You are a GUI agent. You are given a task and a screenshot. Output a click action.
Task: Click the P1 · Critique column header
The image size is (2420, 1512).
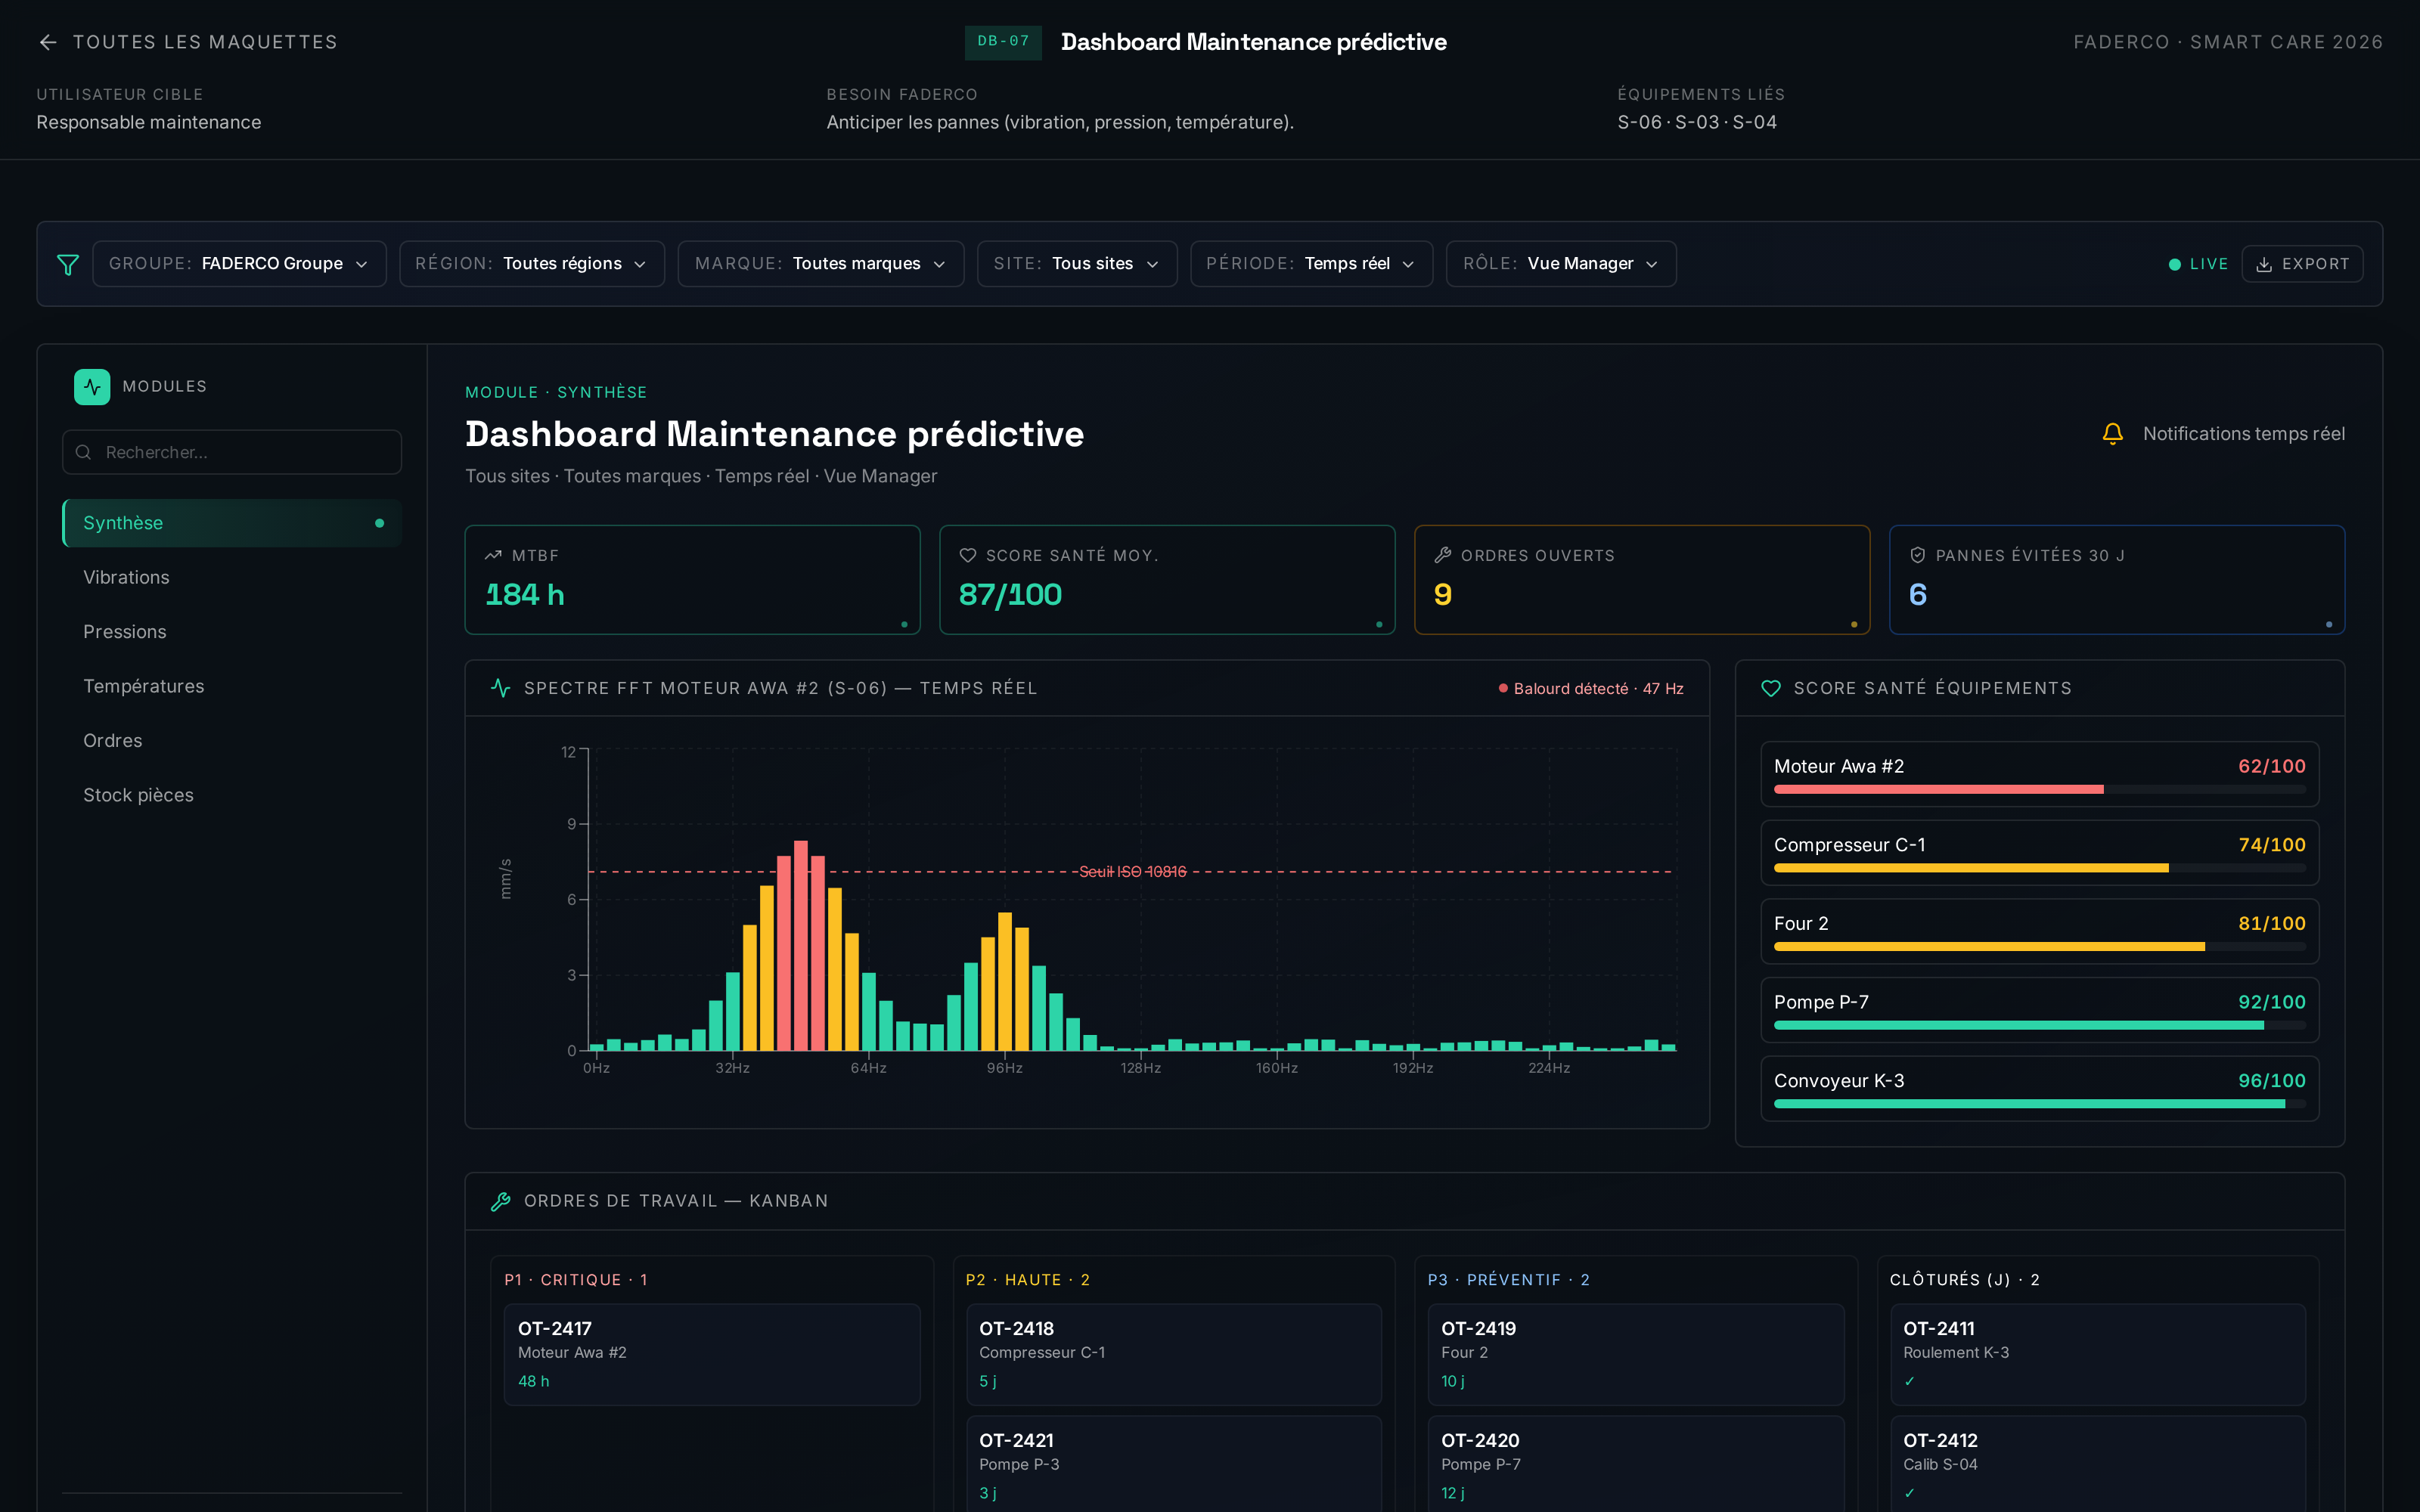[576, 1280]
